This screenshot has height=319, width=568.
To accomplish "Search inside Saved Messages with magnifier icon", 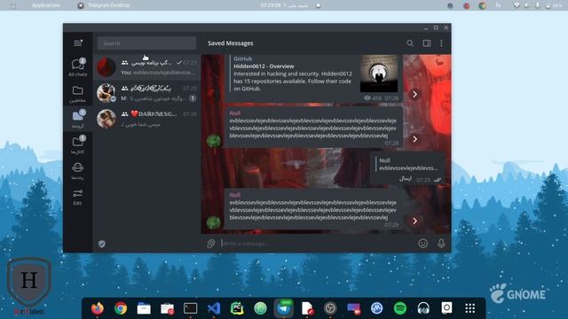I will tap(410, 43).
